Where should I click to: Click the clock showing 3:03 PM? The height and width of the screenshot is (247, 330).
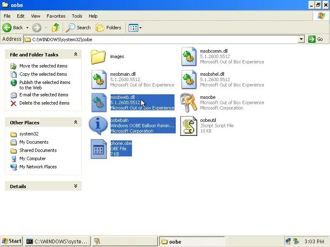click(314, 242)
